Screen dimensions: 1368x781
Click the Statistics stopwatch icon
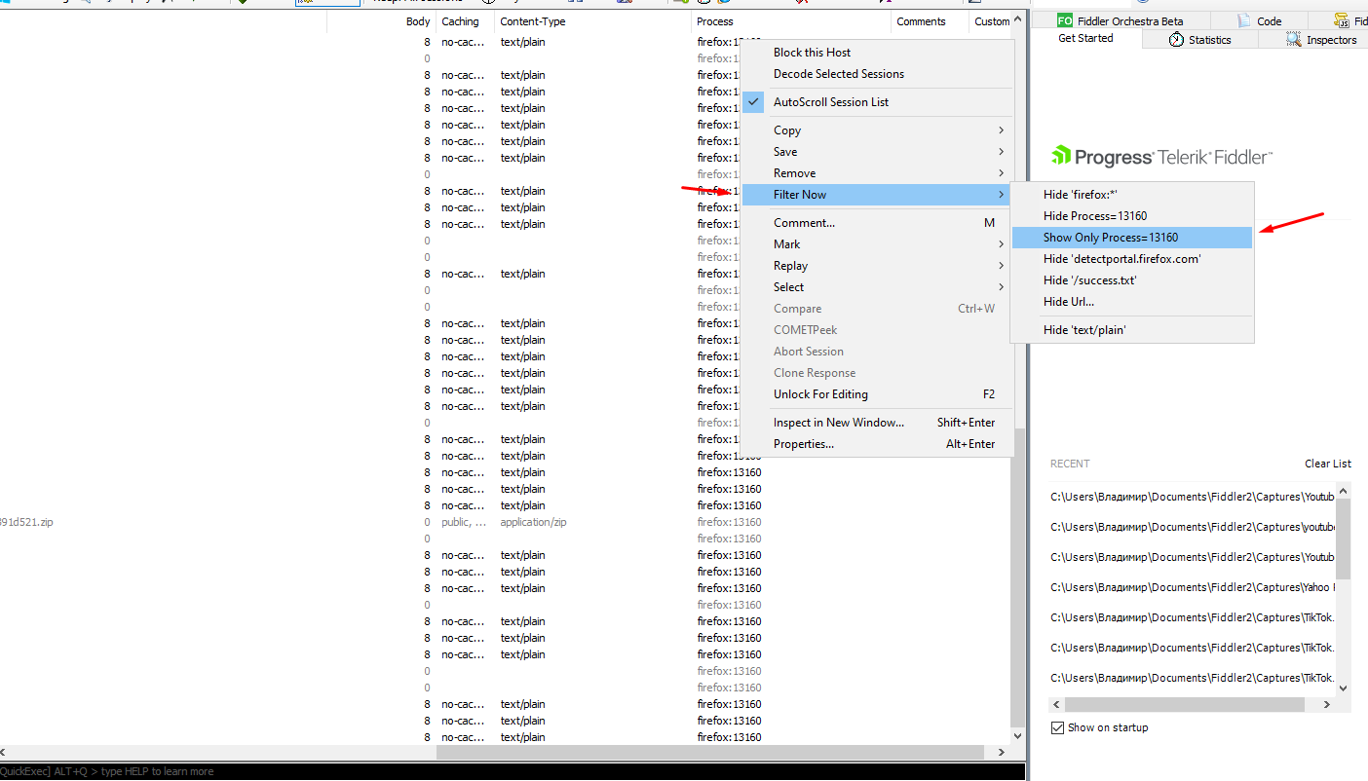coord(1176,40)
